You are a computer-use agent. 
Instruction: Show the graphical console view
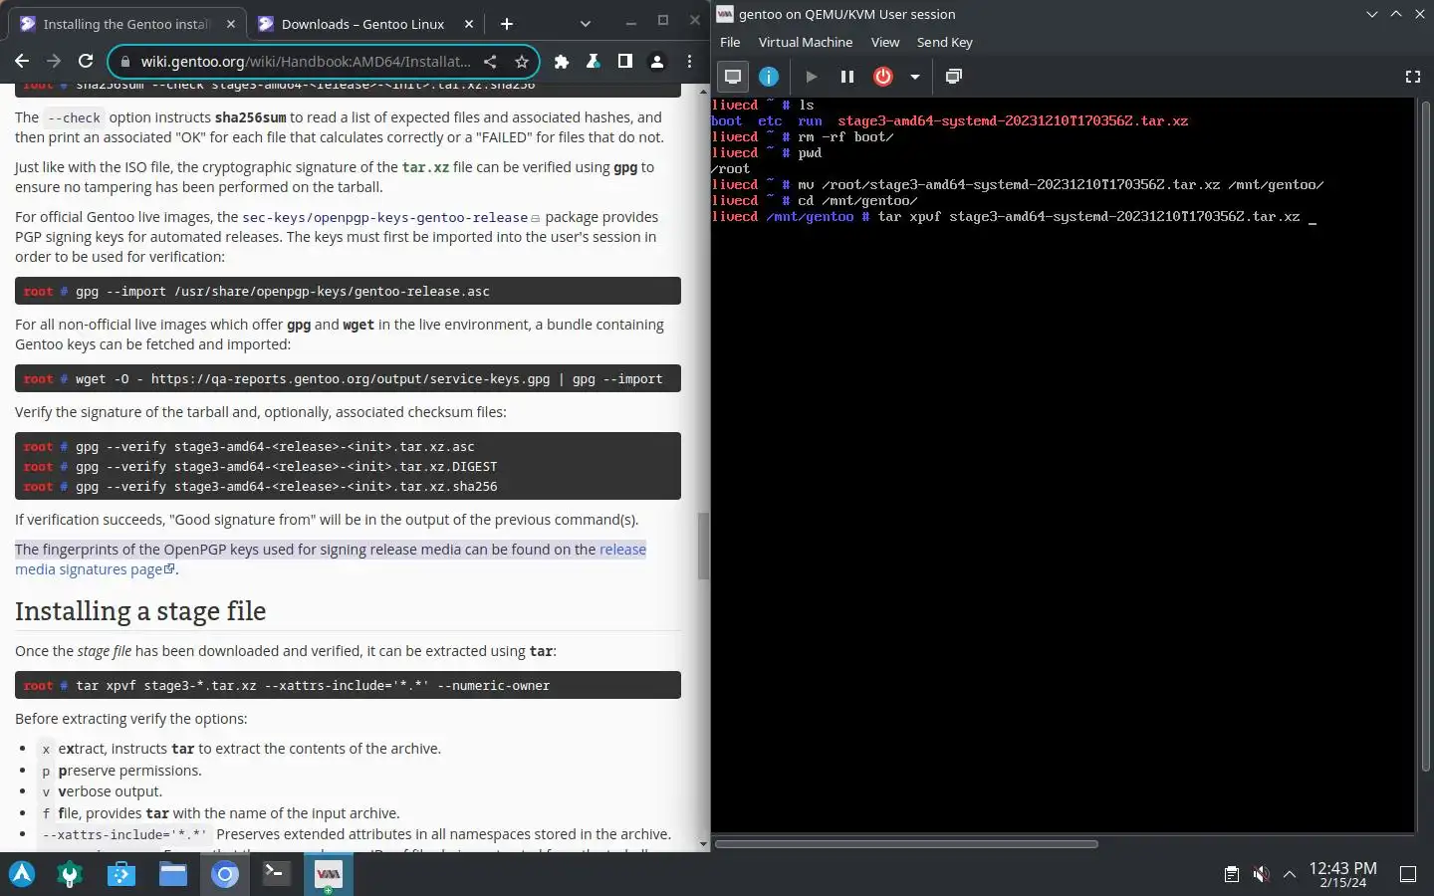coord(733,77)
